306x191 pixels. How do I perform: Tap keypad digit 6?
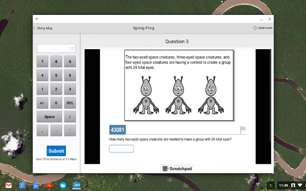tap(70, 75)
